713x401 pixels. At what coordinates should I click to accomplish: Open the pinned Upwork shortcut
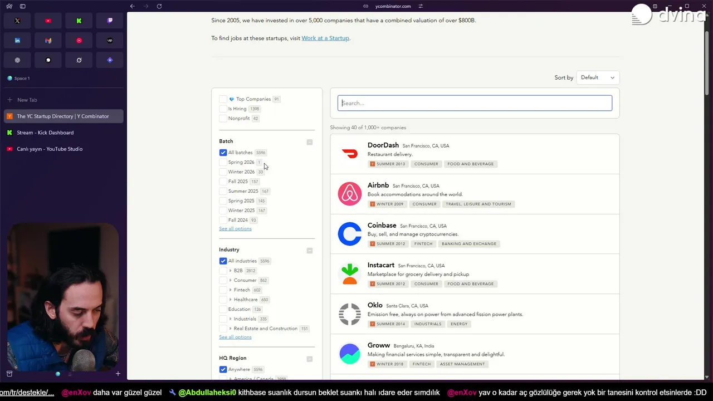point(110,41)
